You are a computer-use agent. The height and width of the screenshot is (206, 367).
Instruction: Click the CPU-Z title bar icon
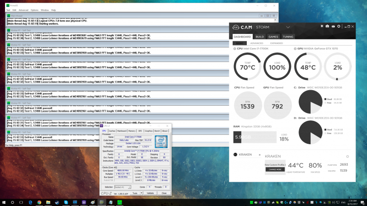click(101, 126)
